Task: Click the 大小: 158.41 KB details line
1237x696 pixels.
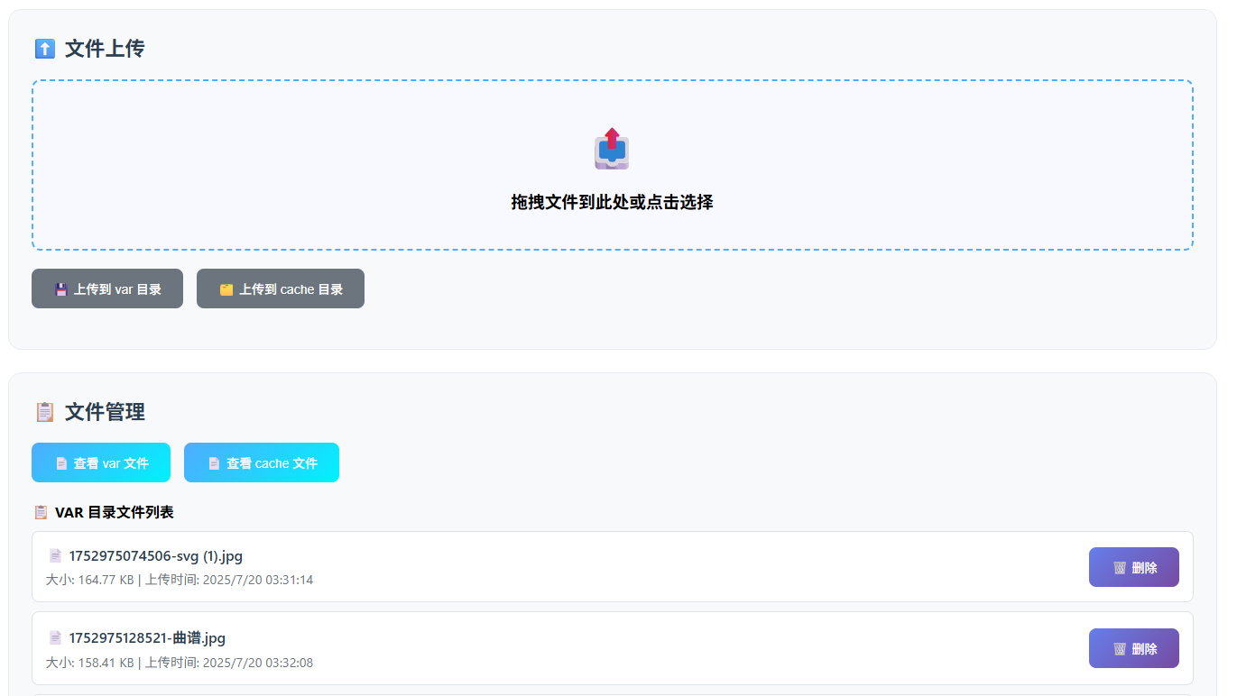Action: tap(180, 663)
